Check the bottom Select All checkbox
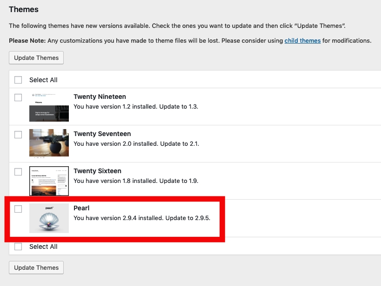Image resolution: width=381 pixels, height=286 pixels. (x=18, y=247)
